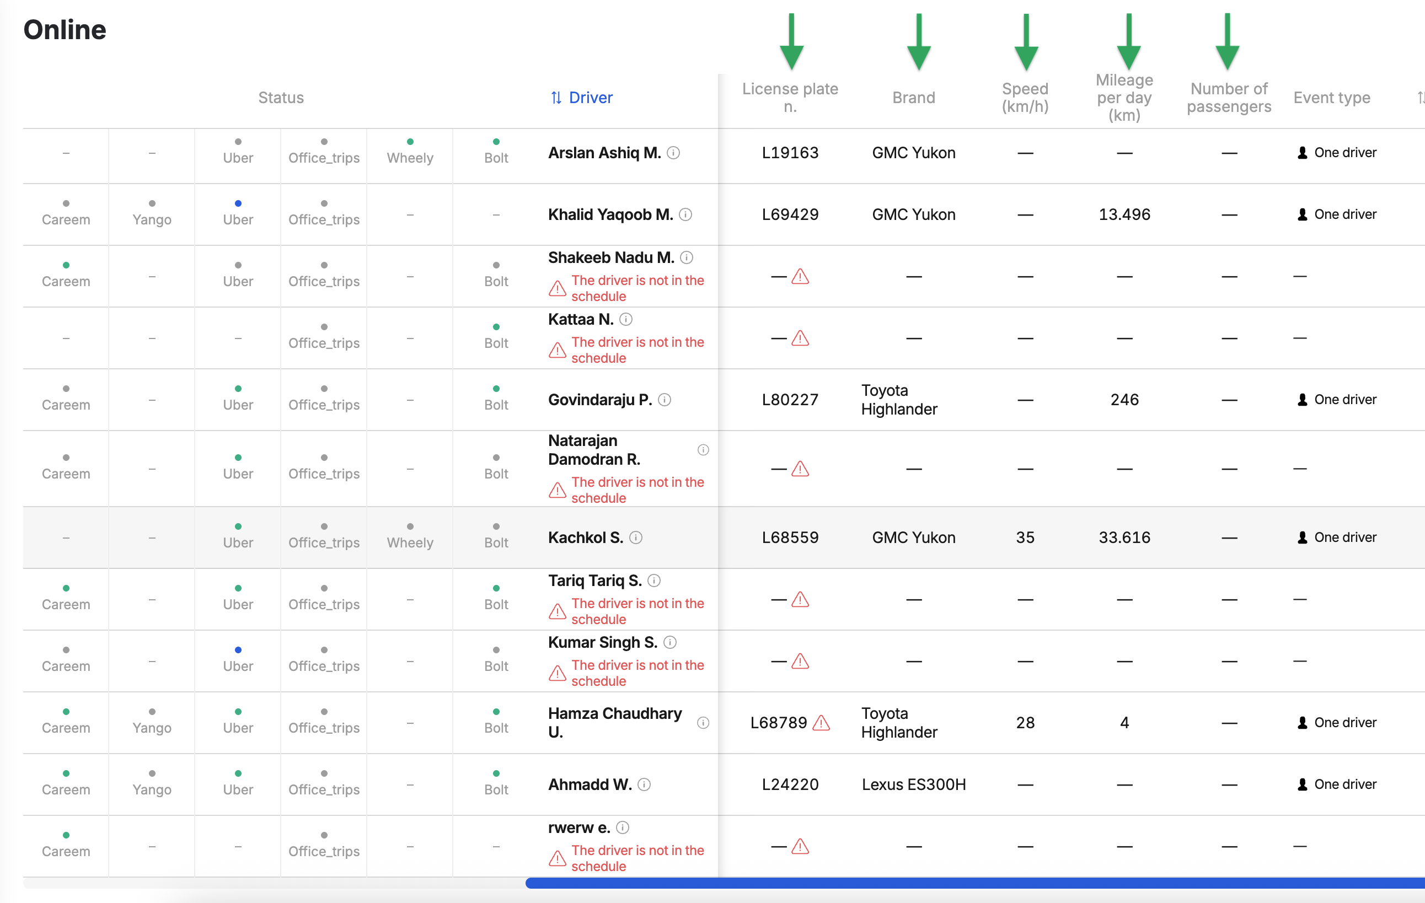The width and height of the screenshot is (1425, 903).
Task: Click license plate warning in rwerw e. row
Action: (x=800, y=846)
